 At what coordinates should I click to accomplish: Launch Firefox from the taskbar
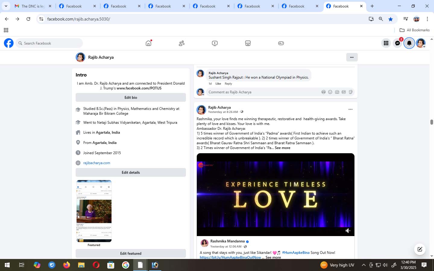click(67, 265)
